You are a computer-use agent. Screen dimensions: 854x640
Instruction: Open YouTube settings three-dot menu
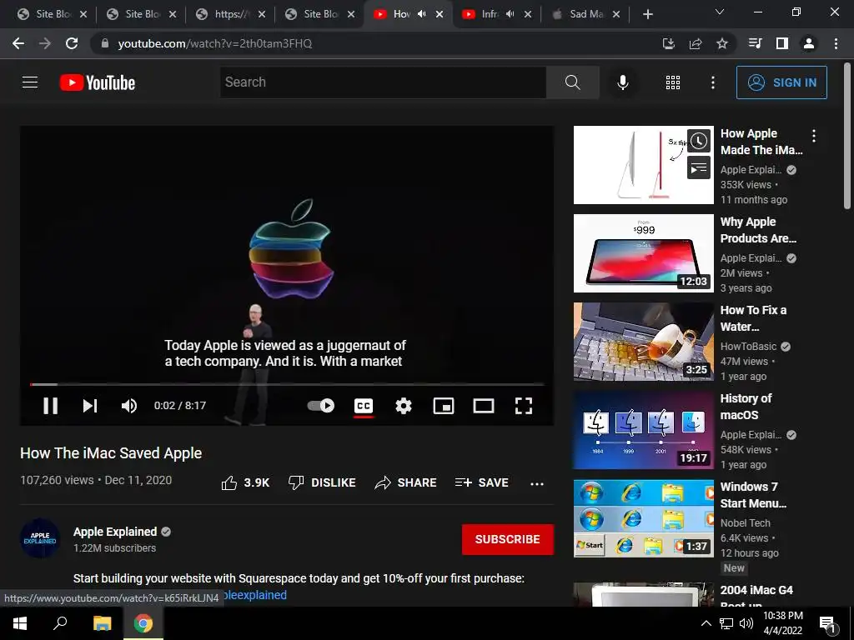pos(712,82)
